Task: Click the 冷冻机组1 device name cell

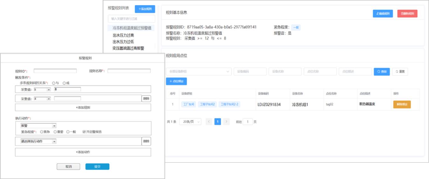Action: 300,104
